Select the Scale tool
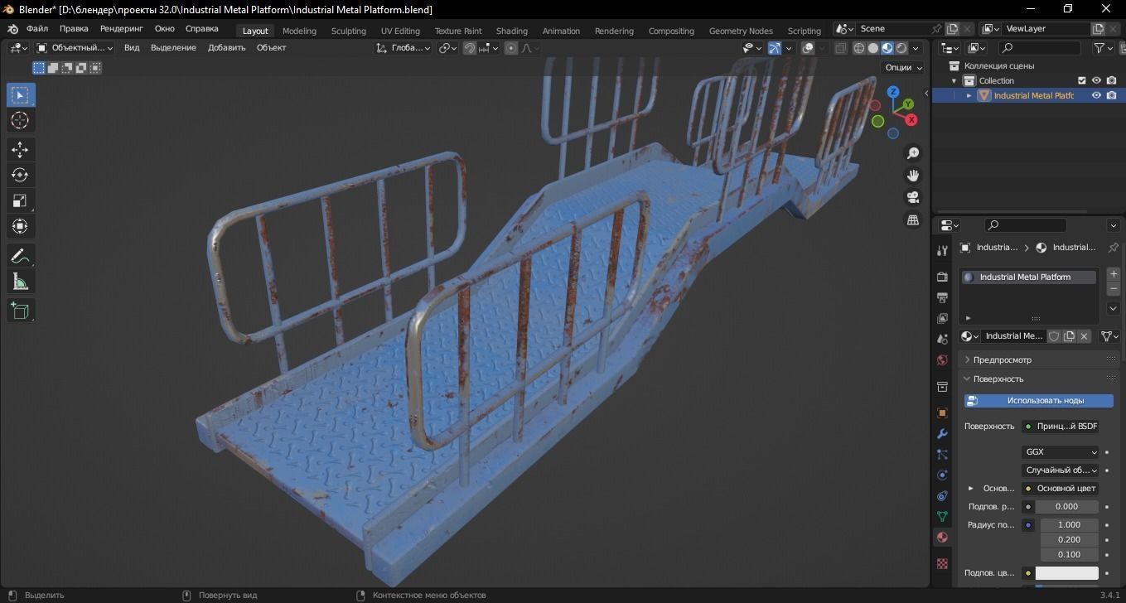Viewport: 1126px width, 603px height. [x=20, y=200]
